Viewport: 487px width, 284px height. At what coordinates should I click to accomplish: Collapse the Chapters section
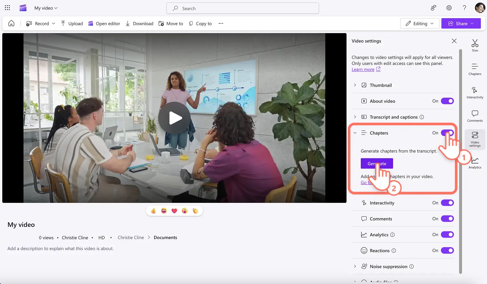click(355, 133)
